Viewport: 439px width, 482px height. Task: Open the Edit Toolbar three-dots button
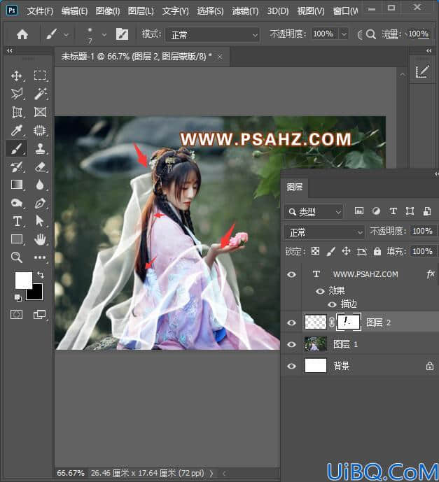(40, 257)
